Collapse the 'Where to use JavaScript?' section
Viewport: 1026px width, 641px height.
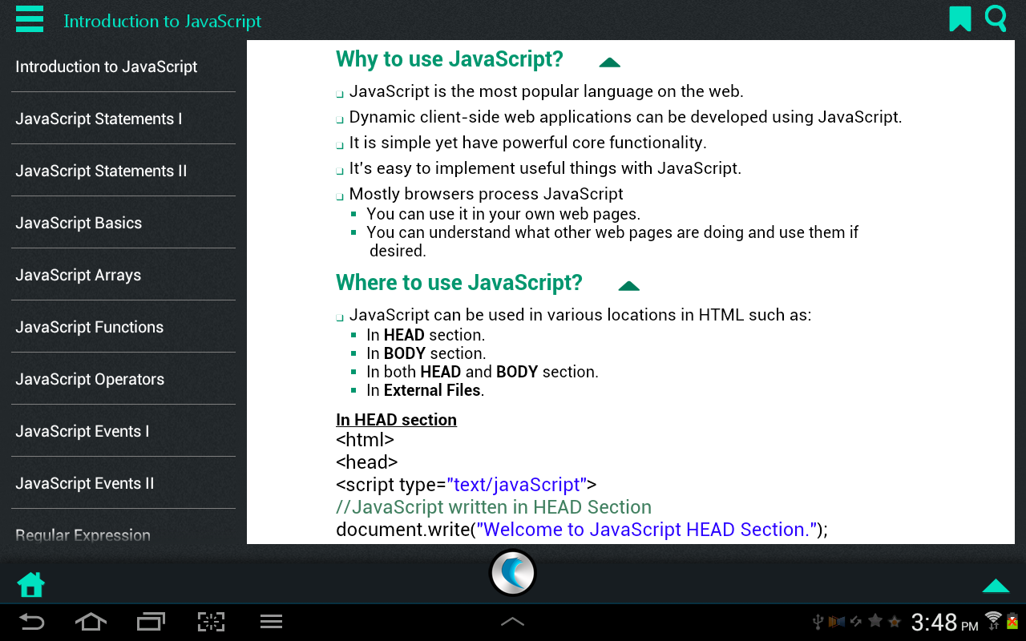pyautogui.click(x=628, y=285)
